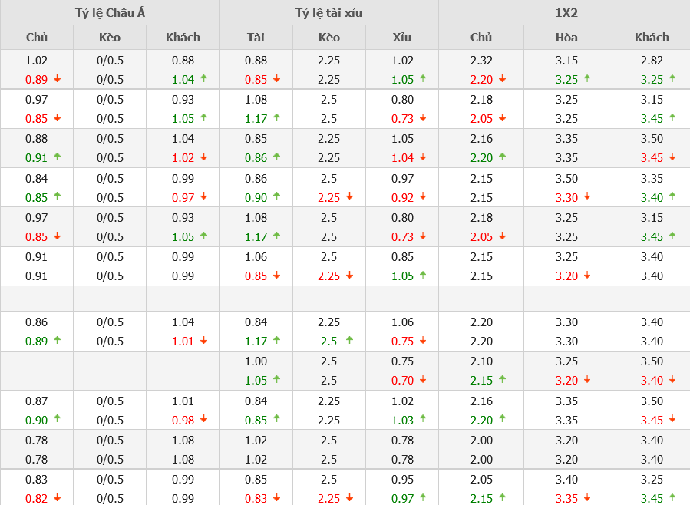Click the red down arrow next to 0.75
This screenshot has height=505, width=690.
[x=423, y=341]
